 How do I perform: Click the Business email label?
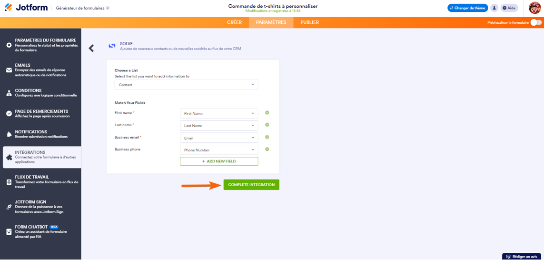pos(128,137)
